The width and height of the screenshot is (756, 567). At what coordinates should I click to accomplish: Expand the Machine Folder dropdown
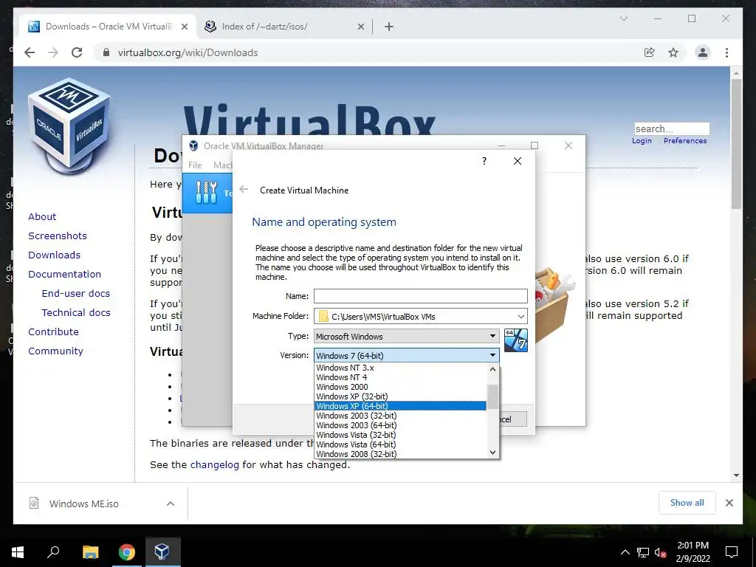(x=520, y=316)
